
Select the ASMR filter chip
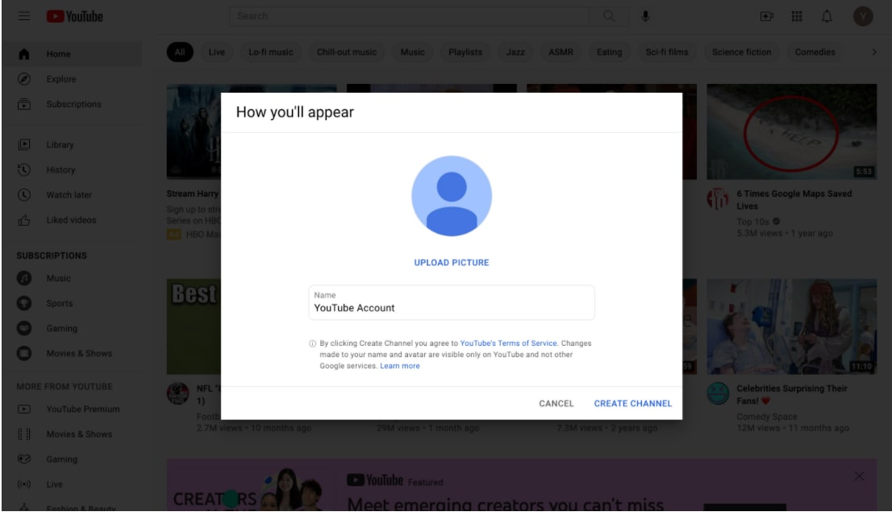coord(561,52)
